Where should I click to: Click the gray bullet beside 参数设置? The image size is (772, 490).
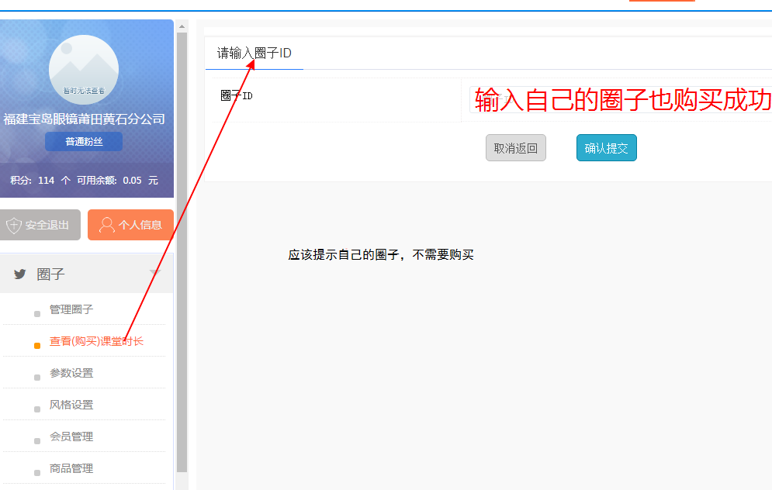pos(37,378)
